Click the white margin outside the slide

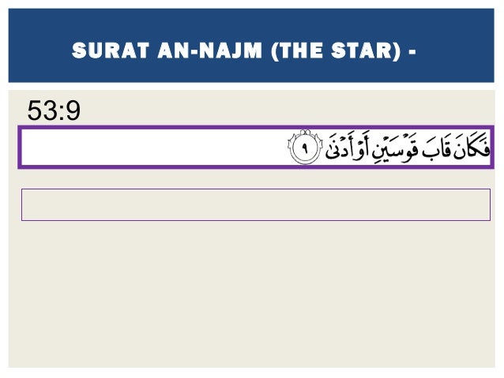click(x=250, y=373)
